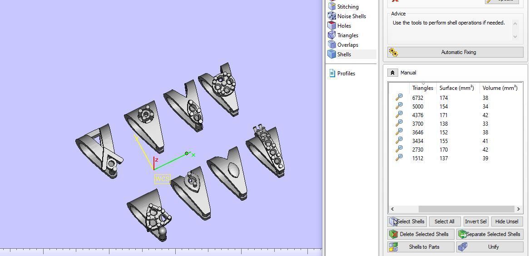Select the 3700 triangle count cell
Image resolution: width=529 pixels, height=256 pixels.
coord(418,124)
